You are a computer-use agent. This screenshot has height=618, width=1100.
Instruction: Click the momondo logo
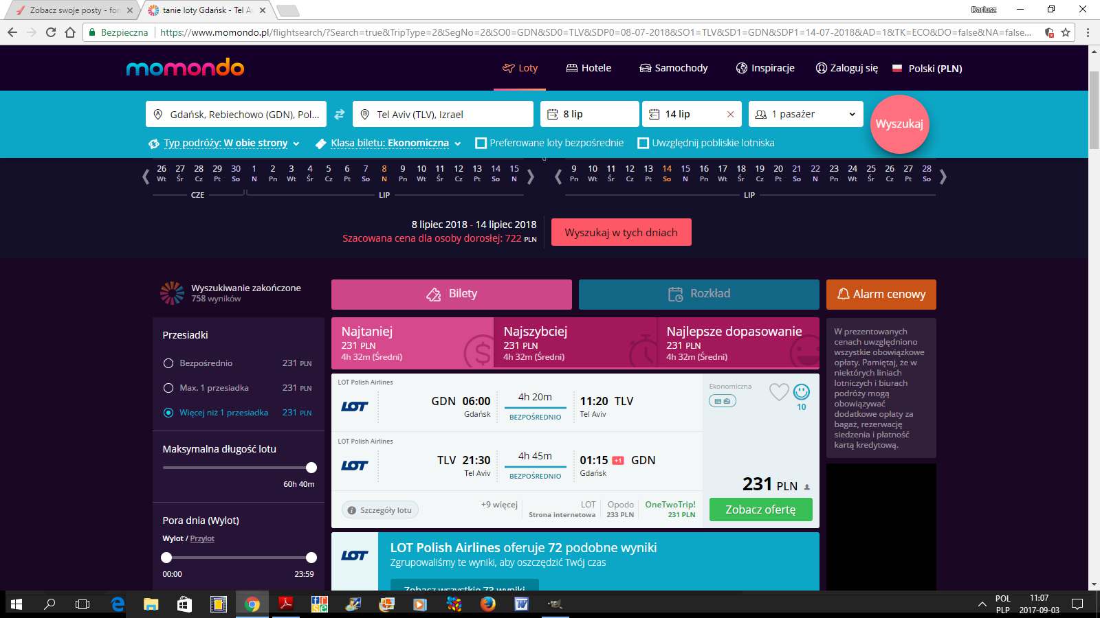[185, 67]
